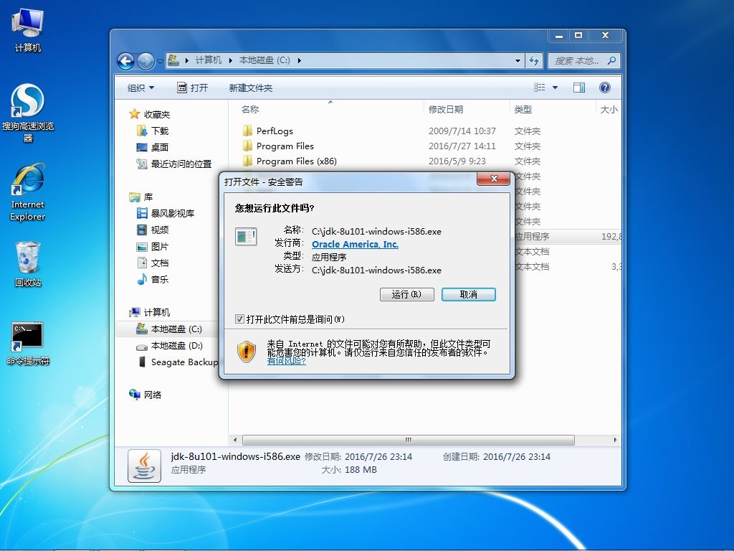
Task: Select 本地磁盘 (D:) in sidebar
Action: [176, 345]
